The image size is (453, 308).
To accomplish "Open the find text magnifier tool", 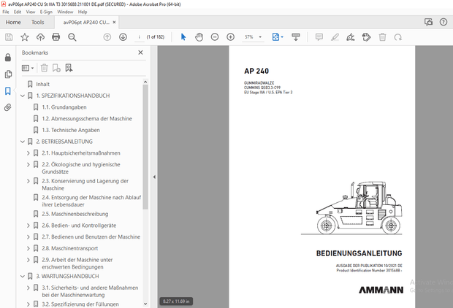I will (x=72, y=37).
